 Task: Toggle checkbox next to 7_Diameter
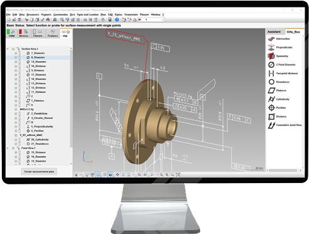16,53
